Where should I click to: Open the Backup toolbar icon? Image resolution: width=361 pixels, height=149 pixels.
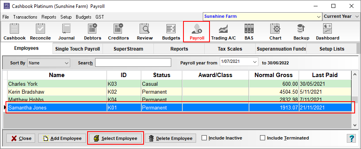click(301, 32)
